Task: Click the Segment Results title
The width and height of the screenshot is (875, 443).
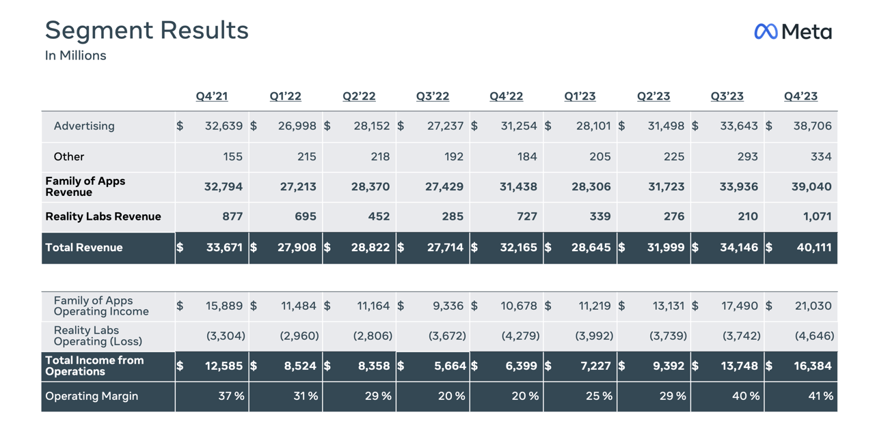Action: pos(147,31)
